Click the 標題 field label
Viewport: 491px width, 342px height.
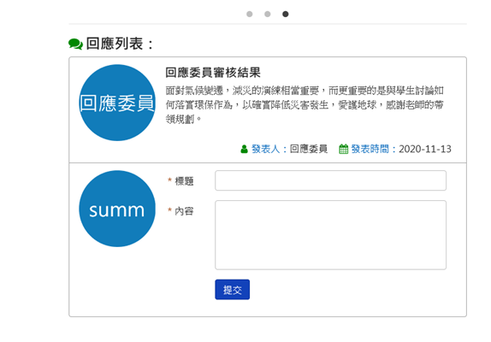point(184,181)
